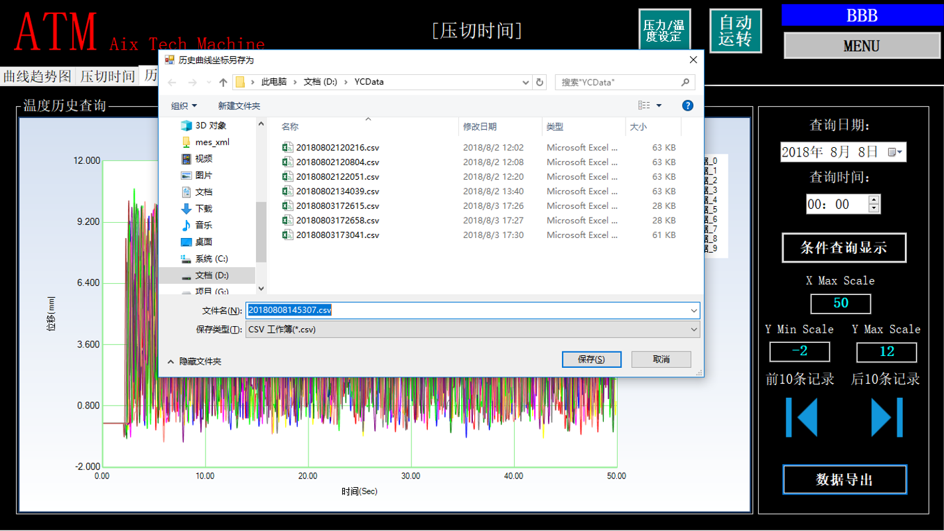The width and height of the screenshot is (944, 531).
Task: Increase query time with up spinner
Action: click(x=874, y=200)
